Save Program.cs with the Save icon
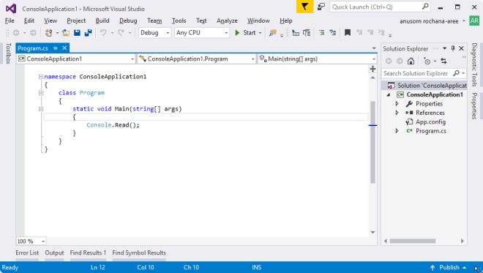The width and height of the screenshot is (483, 273). click(x=77, y=33)
